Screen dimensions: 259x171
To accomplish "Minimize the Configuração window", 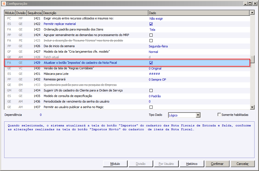I will click(246, 3).
